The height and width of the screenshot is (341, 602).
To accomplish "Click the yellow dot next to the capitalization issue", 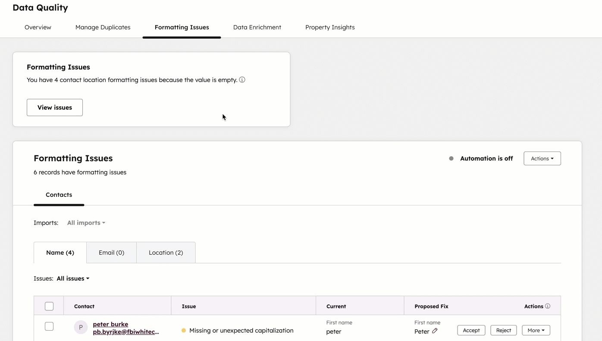I will (185, 330).
